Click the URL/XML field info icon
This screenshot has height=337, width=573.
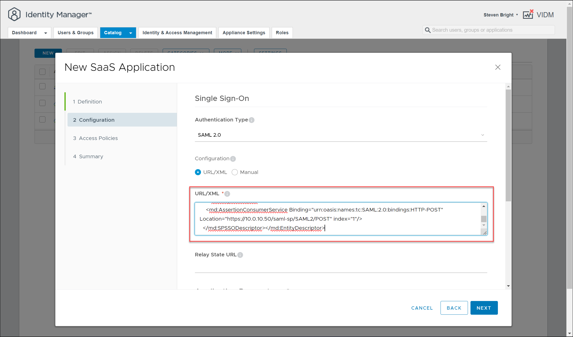[227, 194]
